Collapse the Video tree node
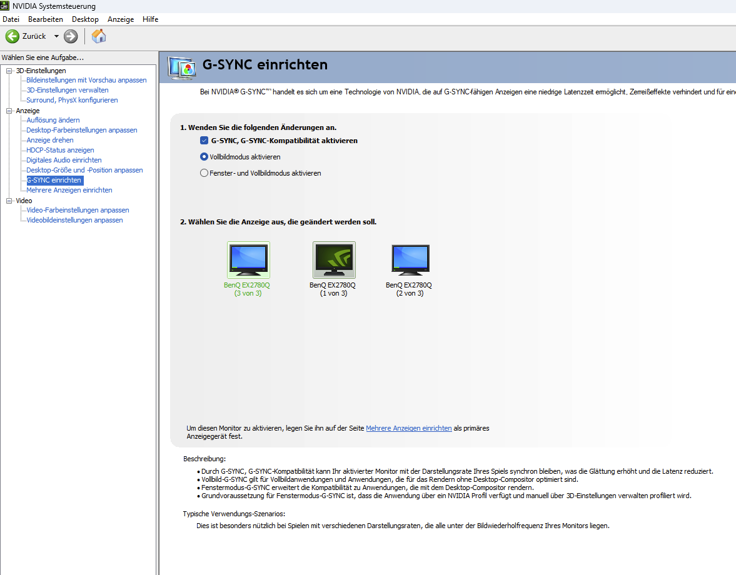This screenshot has height=575, width=736. coord(9,201)
